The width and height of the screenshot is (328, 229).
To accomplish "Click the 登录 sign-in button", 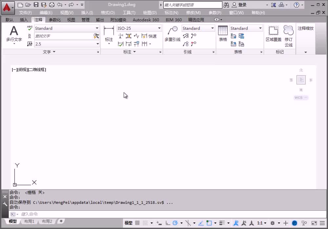I will click(x=239, y=5).
